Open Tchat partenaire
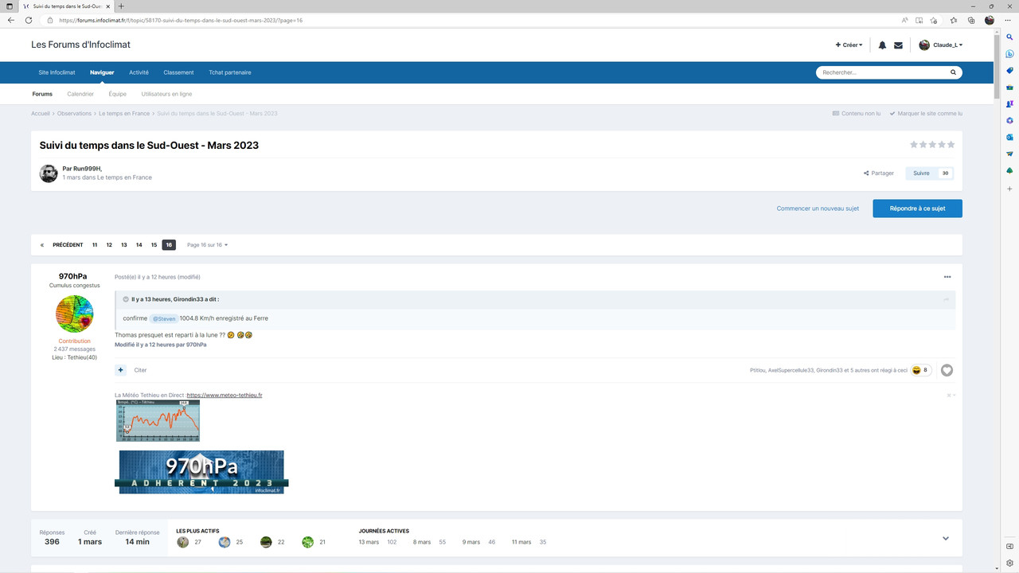1019x573 pixels. point(230,72)
